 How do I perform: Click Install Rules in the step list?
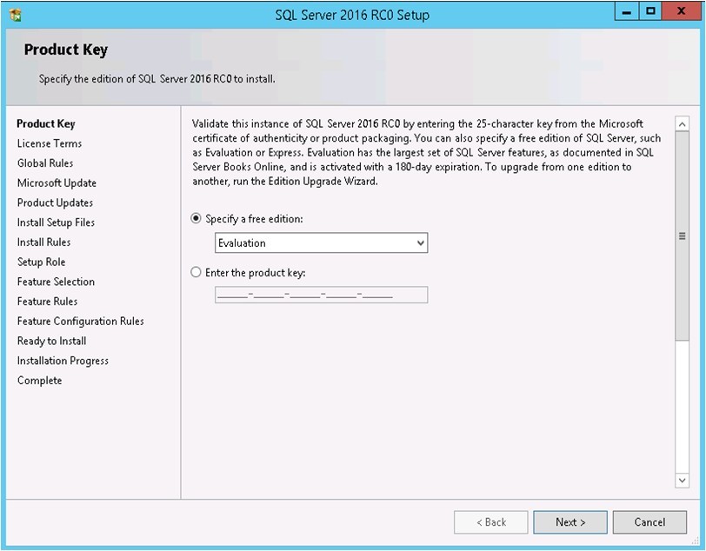pyautogui.click(x=43, y=242)
